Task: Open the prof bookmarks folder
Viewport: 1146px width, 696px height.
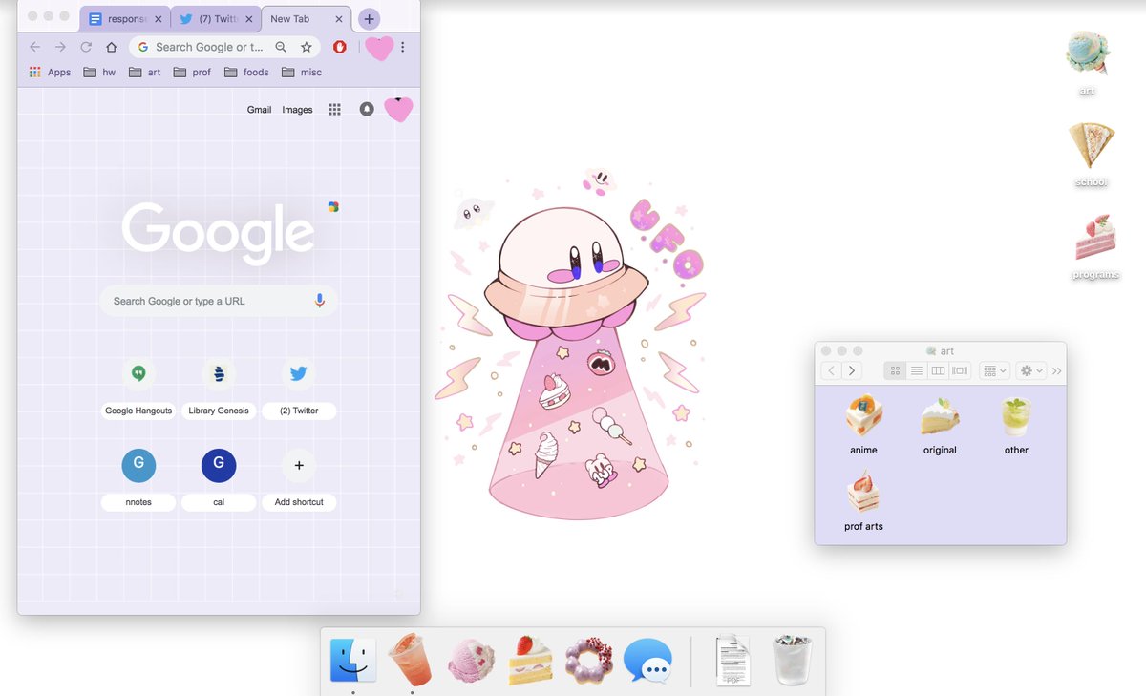Action: click(192, 72)
